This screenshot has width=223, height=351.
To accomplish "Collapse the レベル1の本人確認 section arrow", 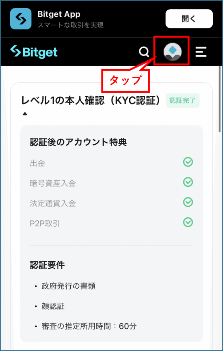I will (25, 114).
